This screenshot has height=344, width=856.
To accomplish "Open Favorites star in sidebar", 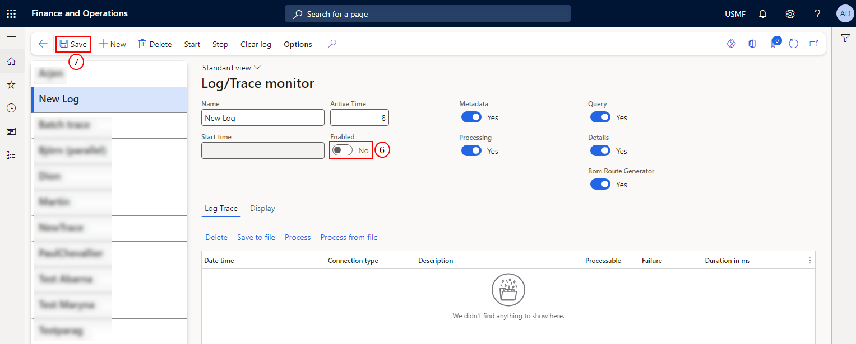I will pos(11,85).
